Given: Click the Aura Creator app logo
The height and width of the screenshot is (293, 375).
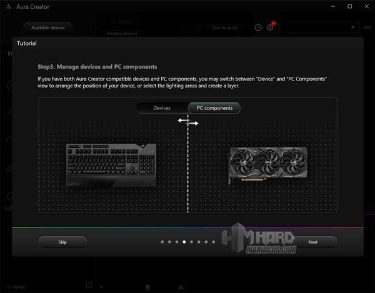Looking at the screenshot, I should 8,6.
